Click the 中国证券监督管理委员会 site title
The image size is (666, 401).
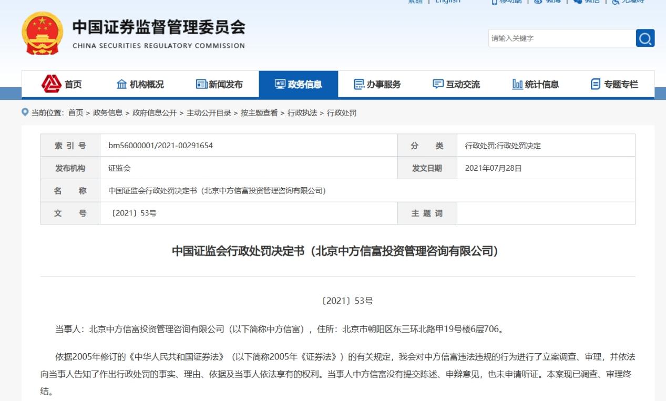[x=159, y=28]
